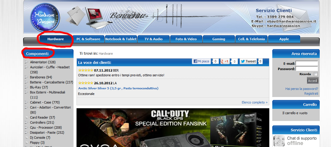
Task: Open Arctic Silver 5 product link
Action: pos(118,88)
